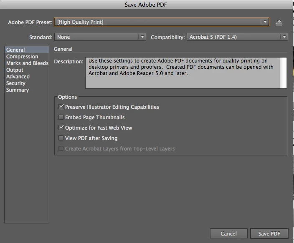This screenshot has width=294, height=243.
Task: Click the Description box scrollbar
Action: point(283,73)
